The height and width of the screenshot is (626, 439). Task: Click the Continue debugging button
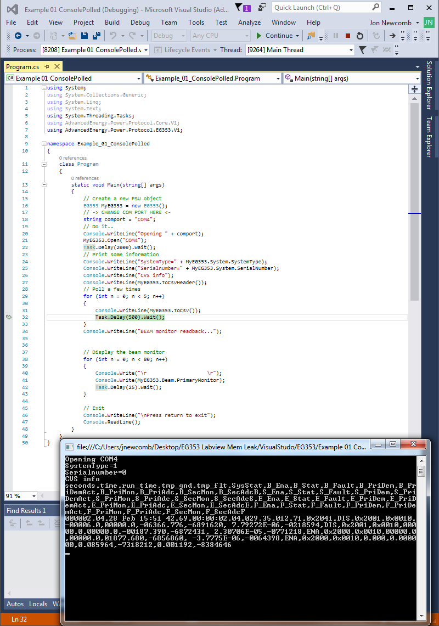point(274,36)
